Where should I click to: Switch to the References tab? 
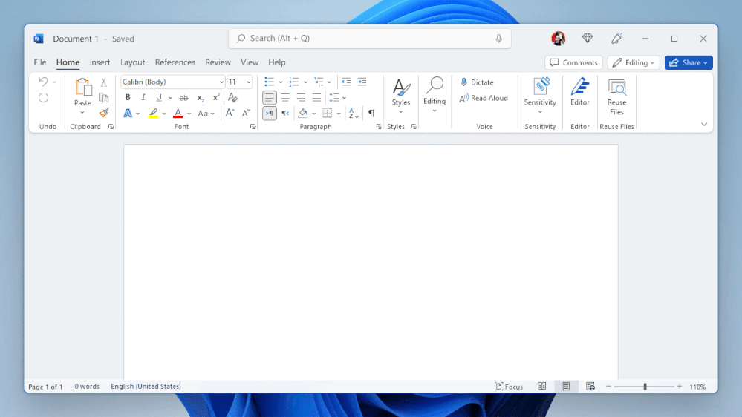click(x=175, y=62)
